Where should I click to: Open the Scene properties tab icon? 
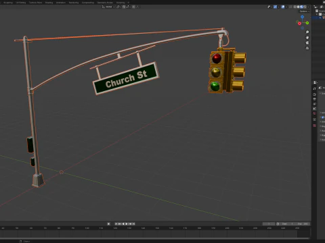[314, 109]
